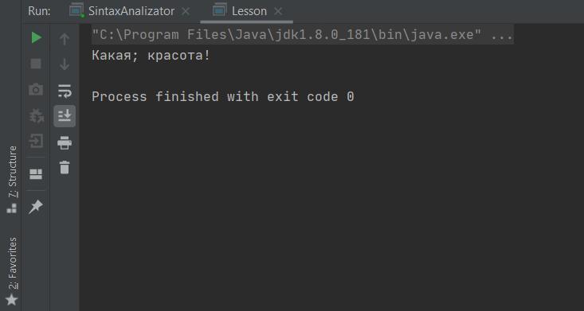Expand the folded java.exe command line

pyautogui.click(x=503, y=35)
